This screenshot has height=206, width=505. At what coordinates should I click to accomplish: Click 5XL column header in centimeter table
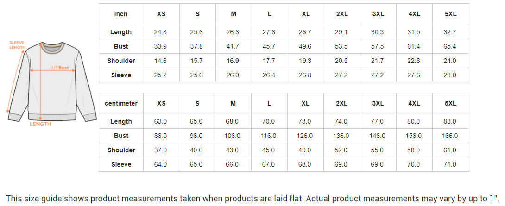450,103
